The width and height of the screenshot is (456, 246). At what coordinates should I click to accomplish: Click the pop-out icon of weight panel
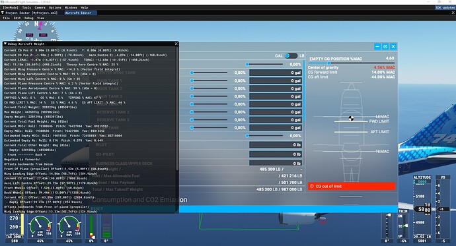(x=385, y=46)
